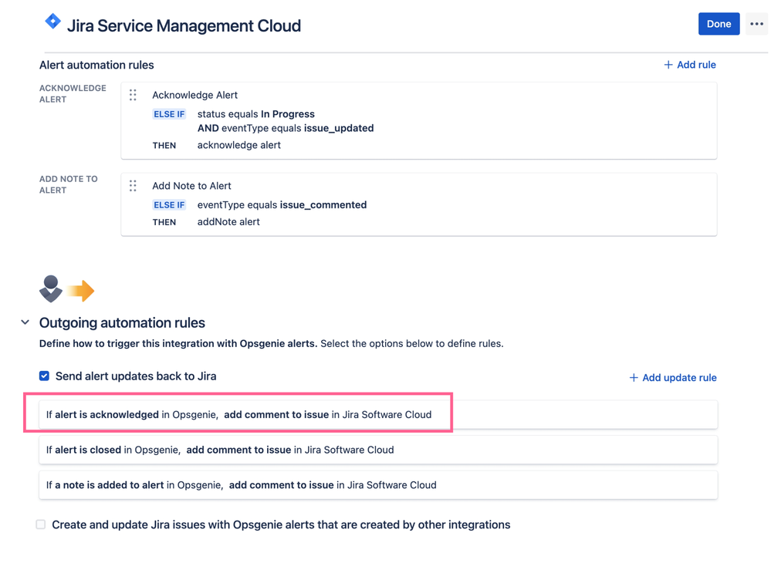Collapse the Outgoing automation rules section
Viewport: 771px width, 570px height.
25,322
